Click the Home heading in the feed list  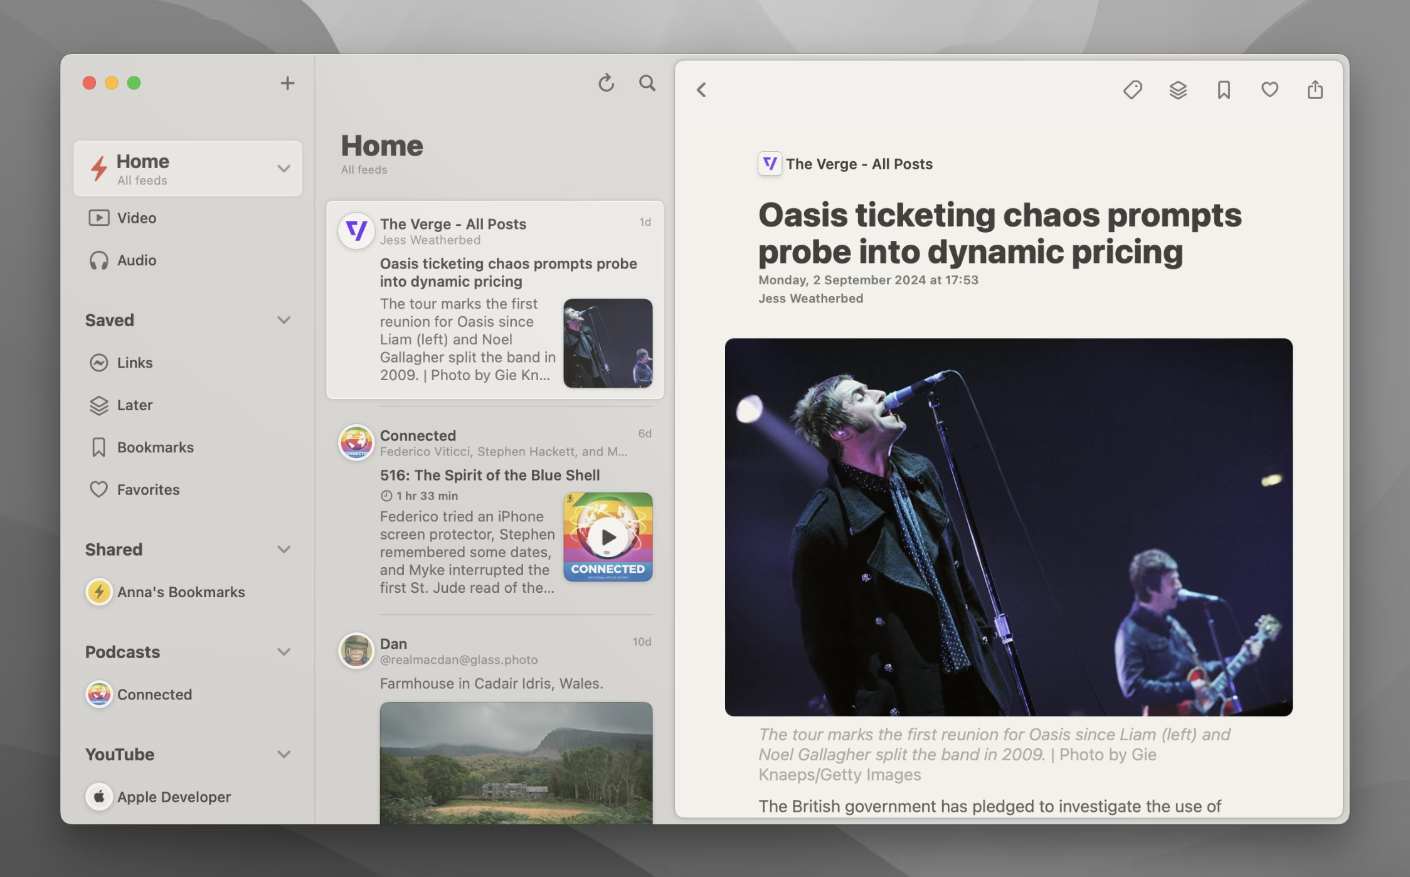[x=382, y=146]
